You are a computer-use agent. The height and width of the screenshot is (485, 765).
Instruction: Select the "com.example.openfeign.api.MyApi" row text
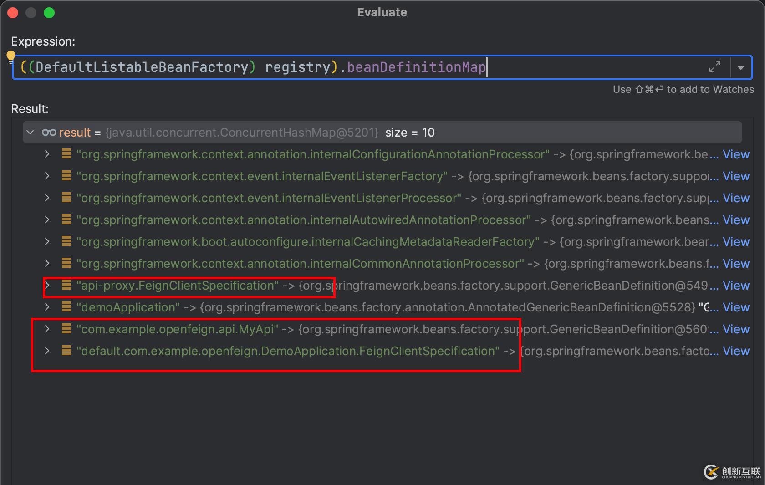(177, 329)
